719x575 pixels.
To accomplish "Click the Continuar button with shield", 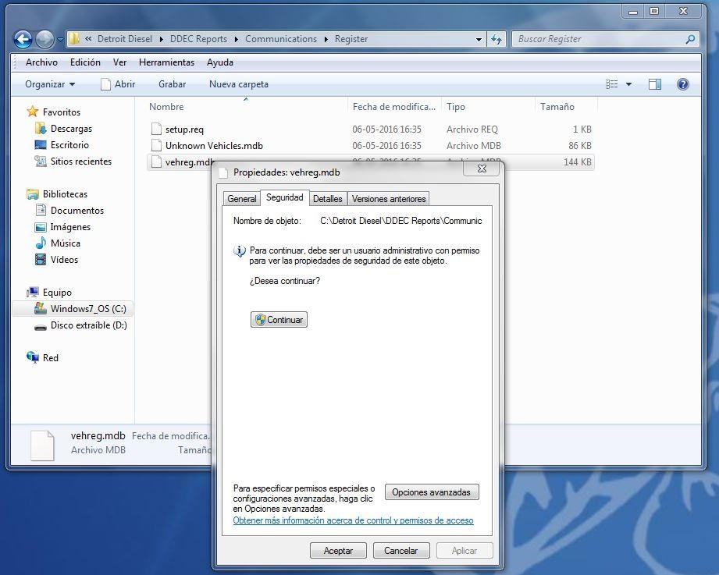I will click(x=279, y=320).
